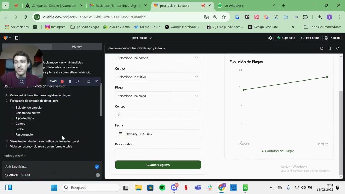This screenshot has height=194, width=345.
Task: Open the pest-pulse project name dropdown
Action: click(142, 38)
